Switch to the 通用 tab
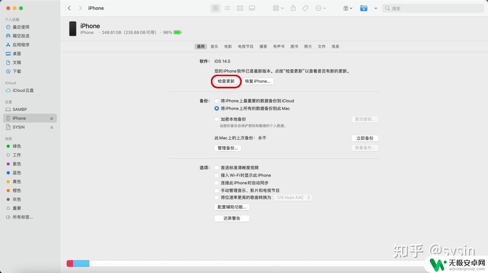This screenshot has height=273, width=488. (200, 46)
